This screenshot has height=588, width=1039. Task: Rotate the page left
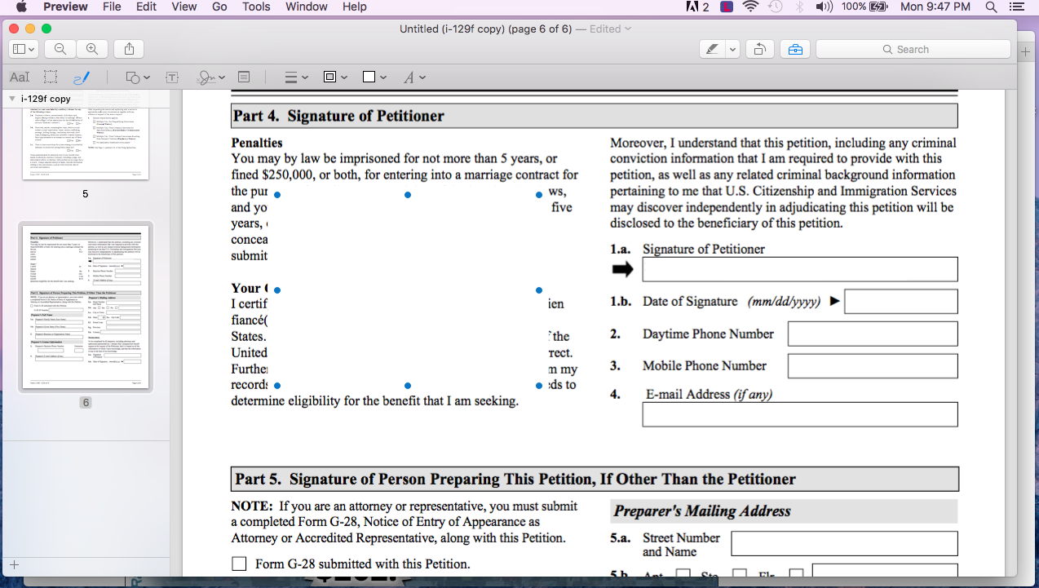coord(759,49)
